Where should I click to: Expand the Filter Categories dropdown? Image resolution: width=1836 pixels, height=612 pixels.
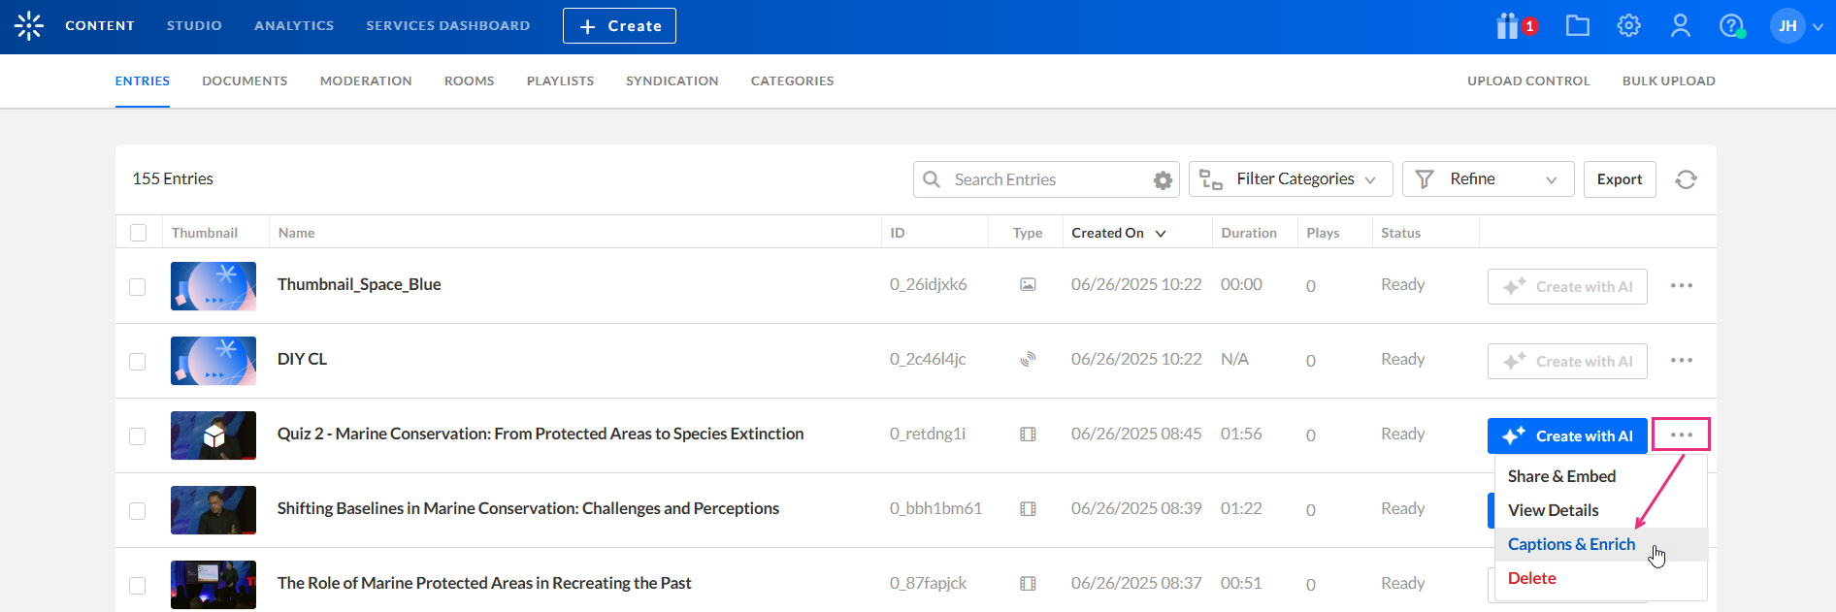[1291, 179]
